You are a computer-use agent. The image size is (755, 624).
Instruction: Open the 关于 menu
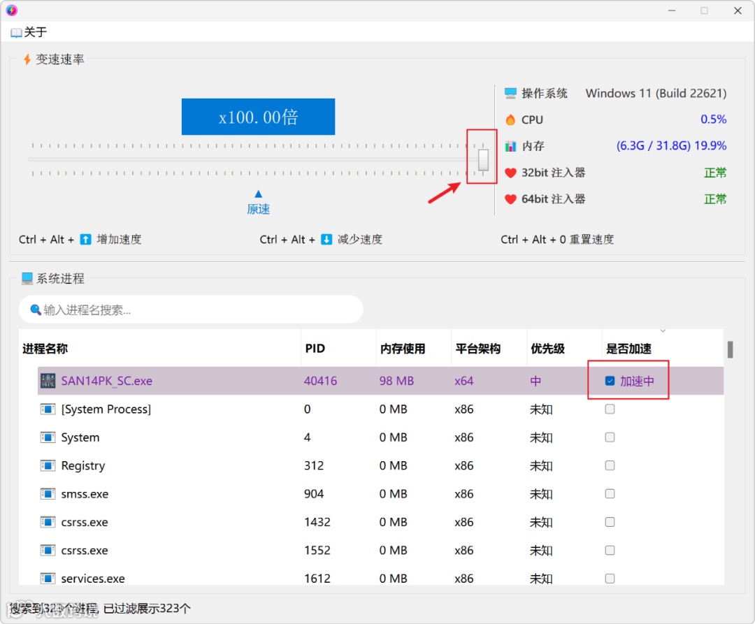tap(29, 32)
